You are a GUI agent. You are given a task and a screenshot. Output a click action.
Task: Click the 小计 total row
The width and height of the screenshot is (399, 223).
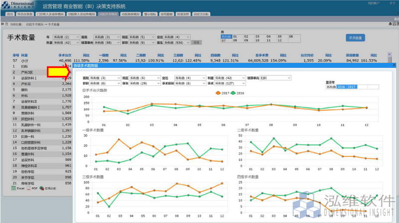tap(199, 61)
